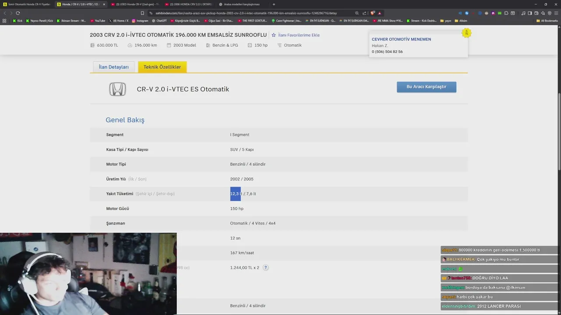Click the Bu Aracı Karşılaştır button
Viewport: 561px width, 315px height.
pyautogui.click(x=426, y=87)
